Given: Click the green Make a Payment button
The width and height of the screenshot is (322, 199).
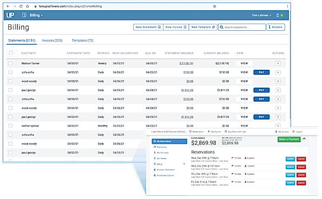Looking at the screenshot, I should coord(289,140).
